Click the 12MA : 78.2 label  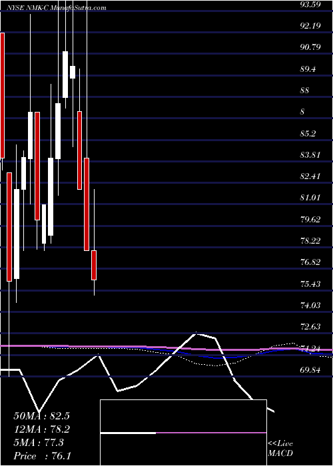click(41, 429)
